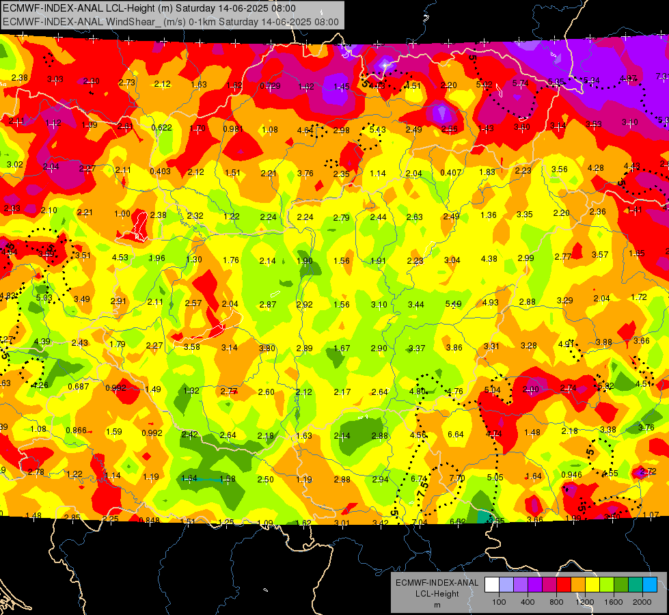Select the map value 4.43
Image resolution: width=669 pixels, height=615 pixels.
point(632,165)
